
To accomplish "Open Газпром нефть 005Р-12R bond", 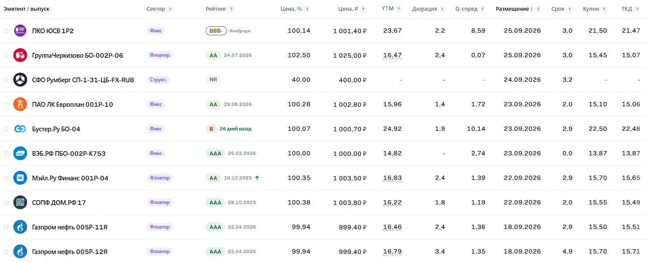I will pyautogui.click(x=70, y=251).
